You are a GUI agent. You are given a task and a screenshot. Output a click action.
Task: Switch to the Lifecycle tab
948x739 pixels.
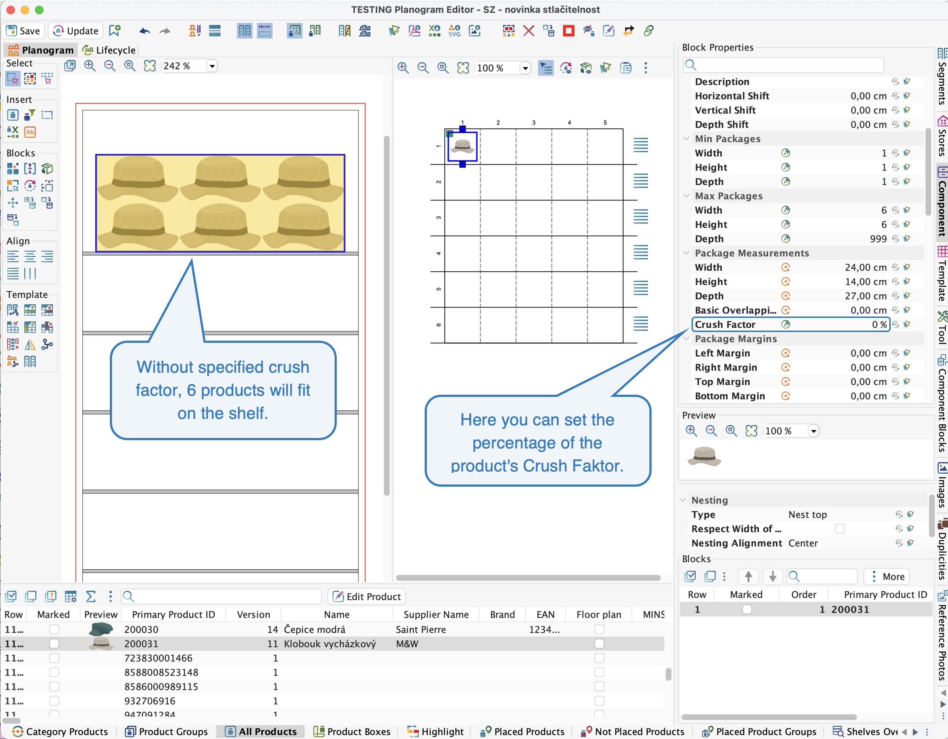click(x=109, y=50)
